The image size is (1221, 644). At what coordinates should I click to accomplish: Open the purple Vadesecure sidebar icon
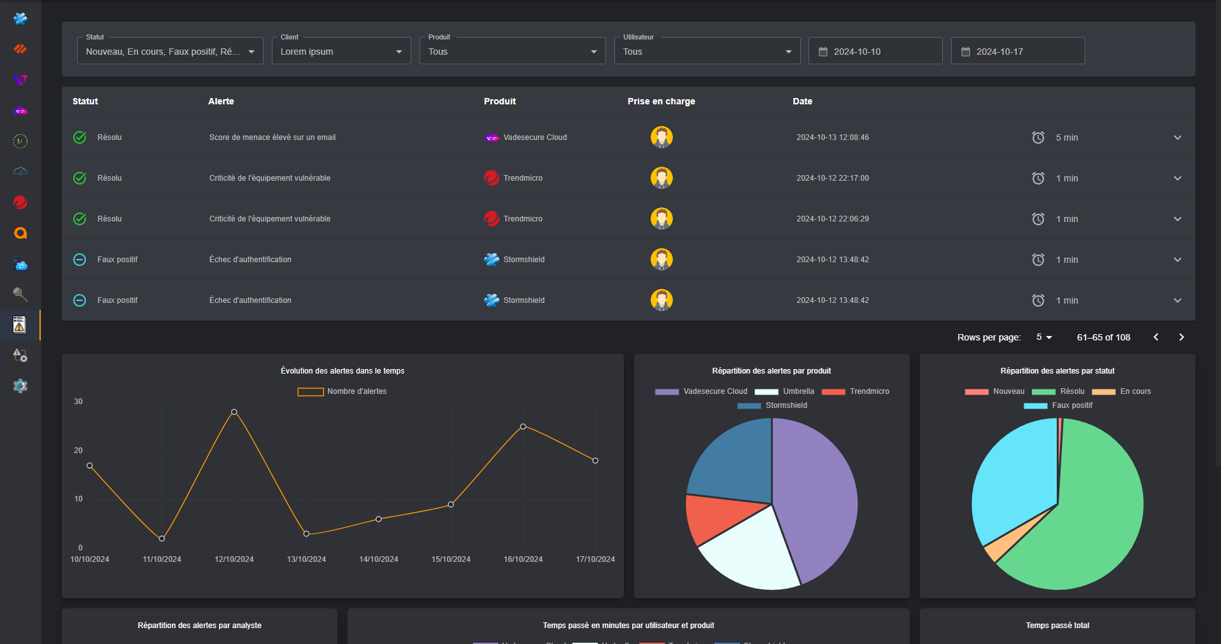pyautogui.click(x=20, y=111)
